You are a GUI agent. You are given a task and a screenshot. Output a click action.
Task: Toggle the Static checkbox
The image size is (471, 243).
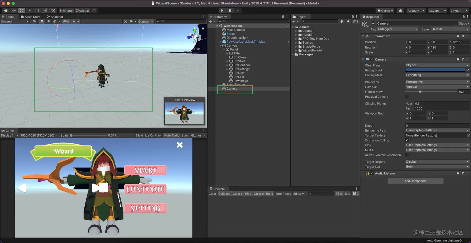pos(456,23)
